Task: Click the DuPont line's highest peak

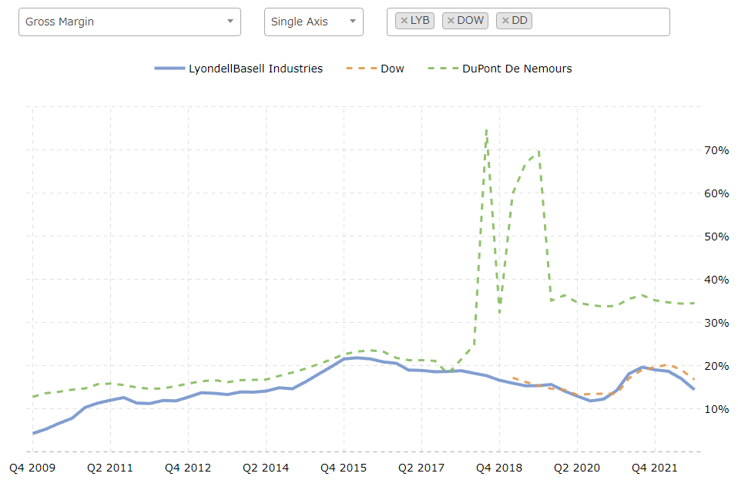Action: [486, 130]
